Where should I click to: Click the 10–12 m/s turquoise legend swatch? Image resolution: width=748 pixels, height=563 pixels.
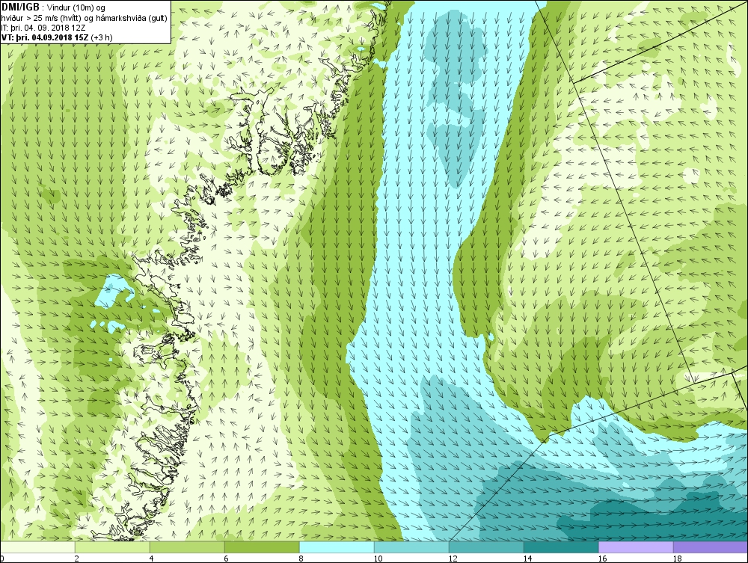pos(411,547)
